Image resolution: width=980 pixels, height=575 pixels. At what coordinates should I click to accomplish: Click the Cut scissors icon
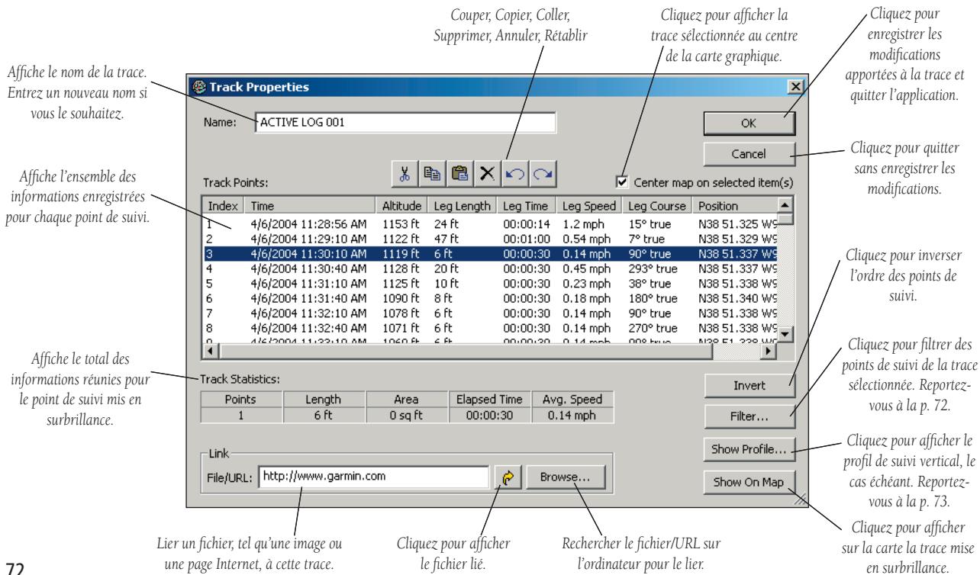(405, 172)
